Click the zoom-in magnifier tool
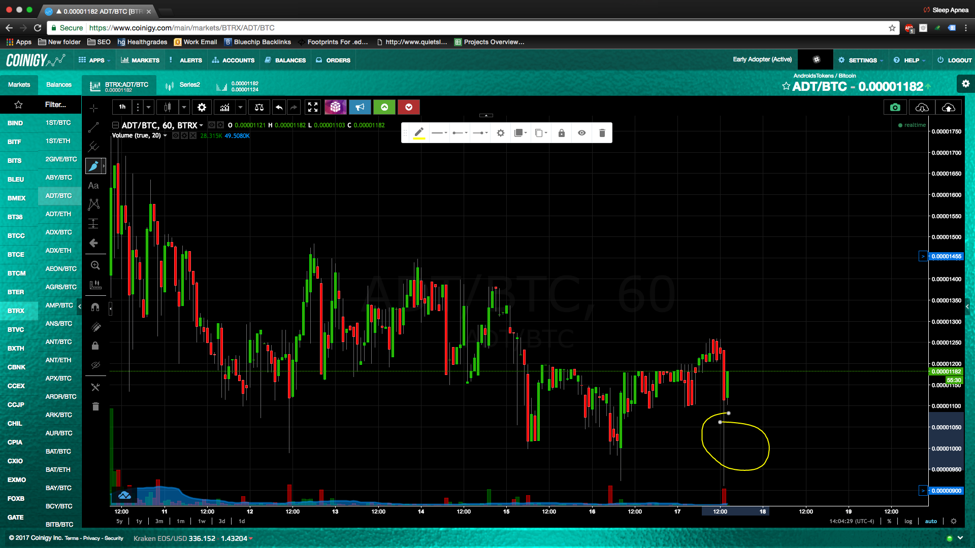The image size is (975, 548). [95, 265]
